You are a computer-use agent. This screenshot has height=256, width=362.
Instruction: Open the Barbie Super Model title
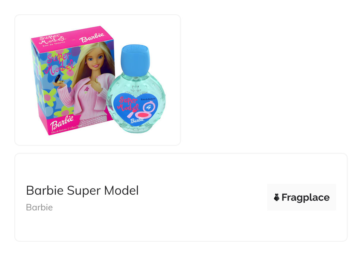click(x=82, y=191)
